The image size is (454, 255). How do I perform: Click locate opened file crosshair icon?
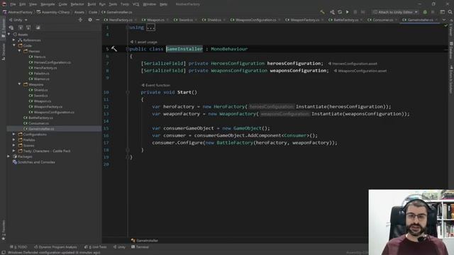tap(80, 20)
